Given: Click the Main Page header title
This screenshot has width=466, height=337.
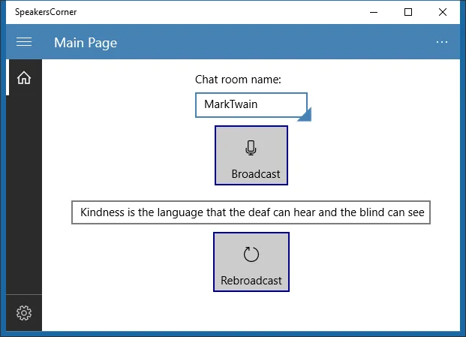Looking at the screenshot, I should click(86, 43).
